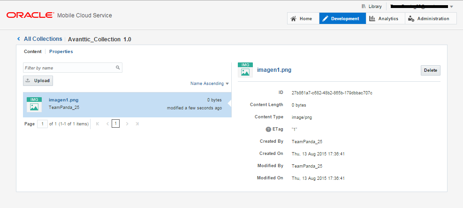The height and width of the screenshot is (208, 463).
Task: Open the Home tab
Action: pos(301,19)
